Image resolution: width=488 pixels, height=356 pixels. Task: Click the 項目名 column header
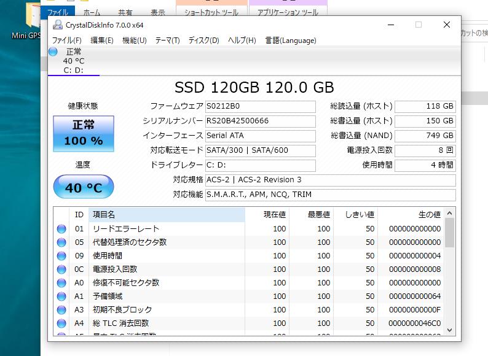(167, 215)
